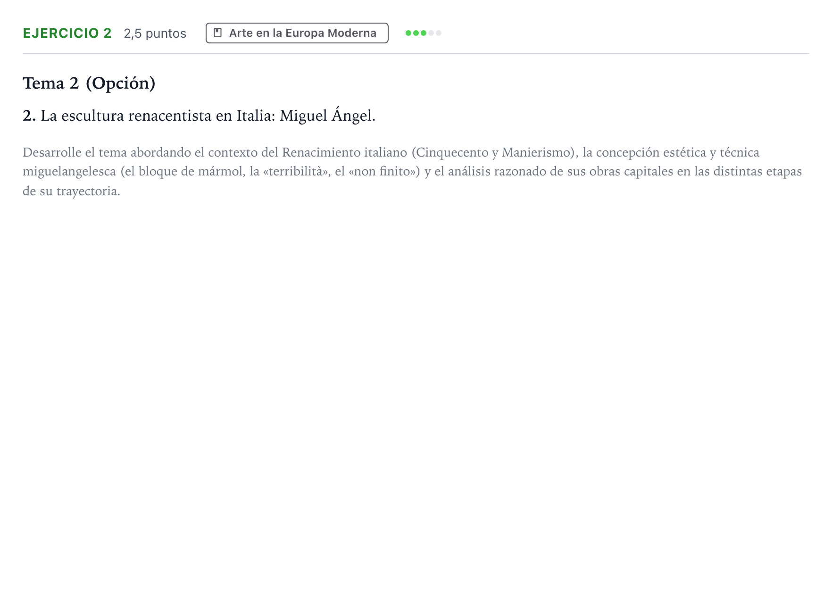Click the book icon in the subject tag
832x599 pixels.
tap(217, 33)
